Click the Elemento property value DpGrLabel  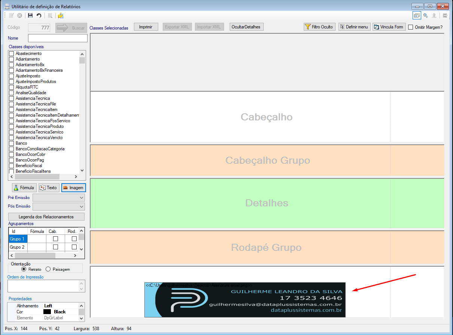(53, 318)
